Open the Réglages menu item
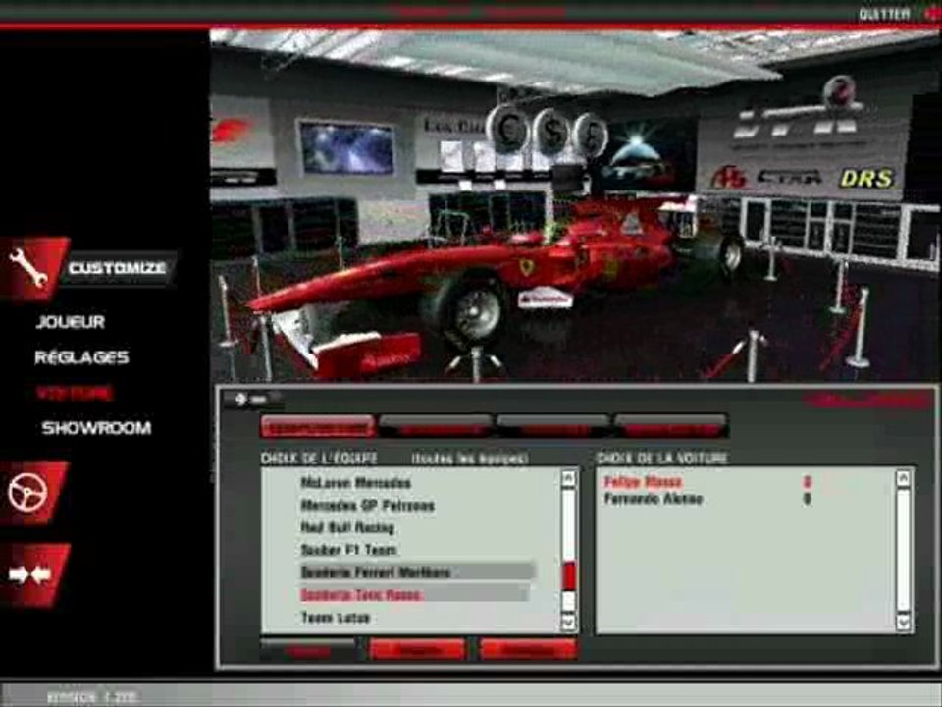Image resolution: width=942 pixels, height=707 pixels. [81, 357]
